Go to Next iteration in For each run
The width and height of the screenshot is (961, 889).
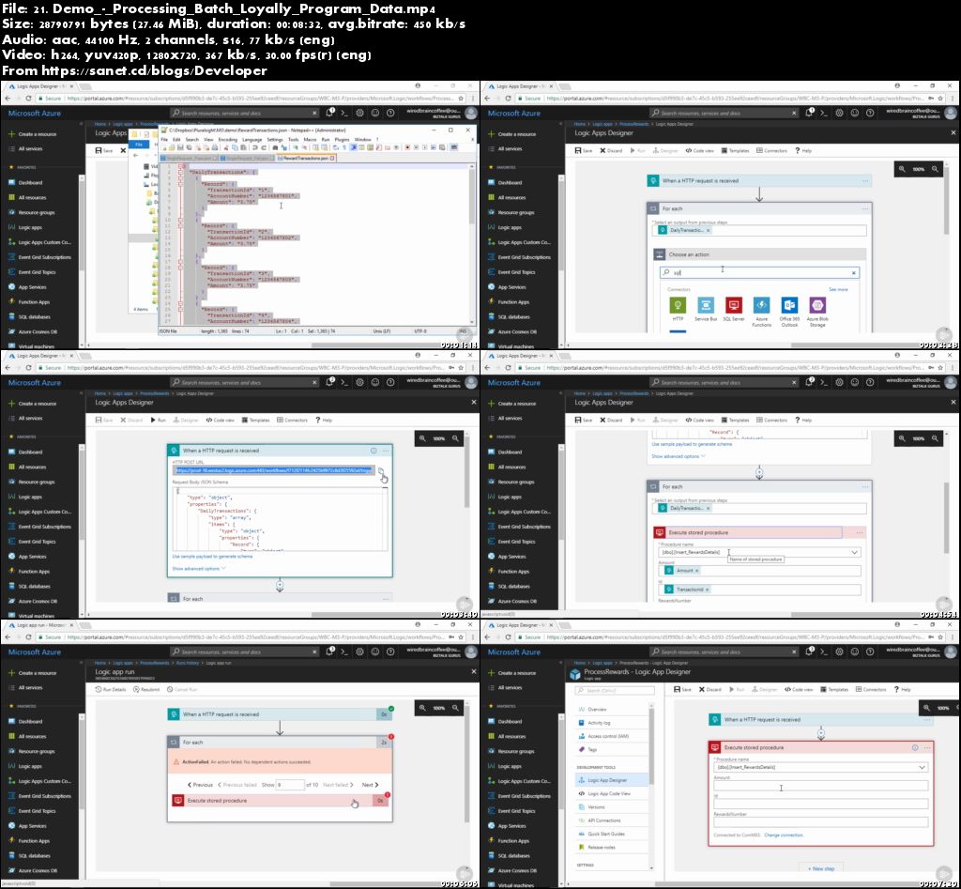point(370,785)
